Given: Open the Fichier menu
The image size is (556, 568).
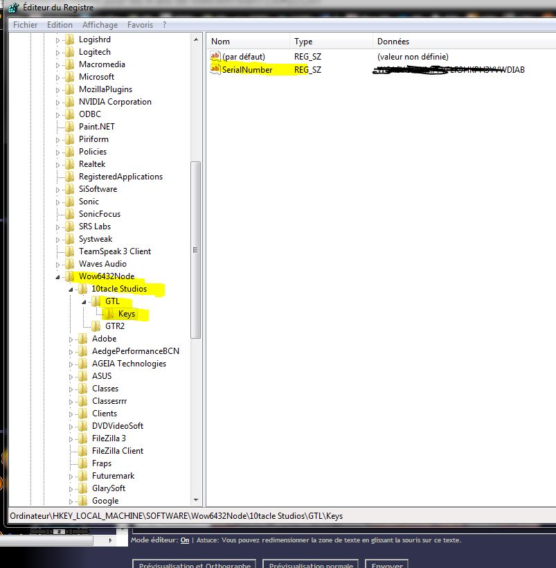Looking at the screenshot, I should [25, 25].
